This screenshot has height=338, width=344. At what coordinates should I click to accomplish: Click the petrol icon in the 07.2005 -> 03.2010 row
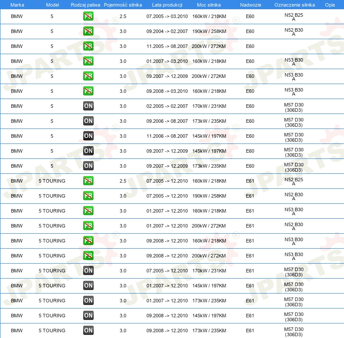pyautogui.click(x=88, y=16)
